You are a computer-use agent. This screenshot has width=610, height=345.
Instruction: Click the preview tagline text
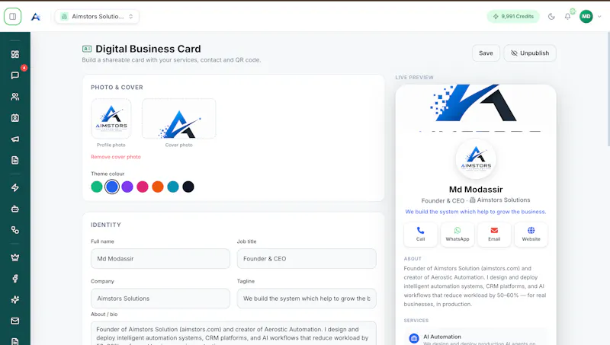[476, 212]
